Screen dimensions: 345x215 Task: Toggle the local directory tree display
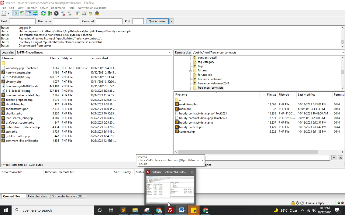pyautogui.click(x=22, y=13)
